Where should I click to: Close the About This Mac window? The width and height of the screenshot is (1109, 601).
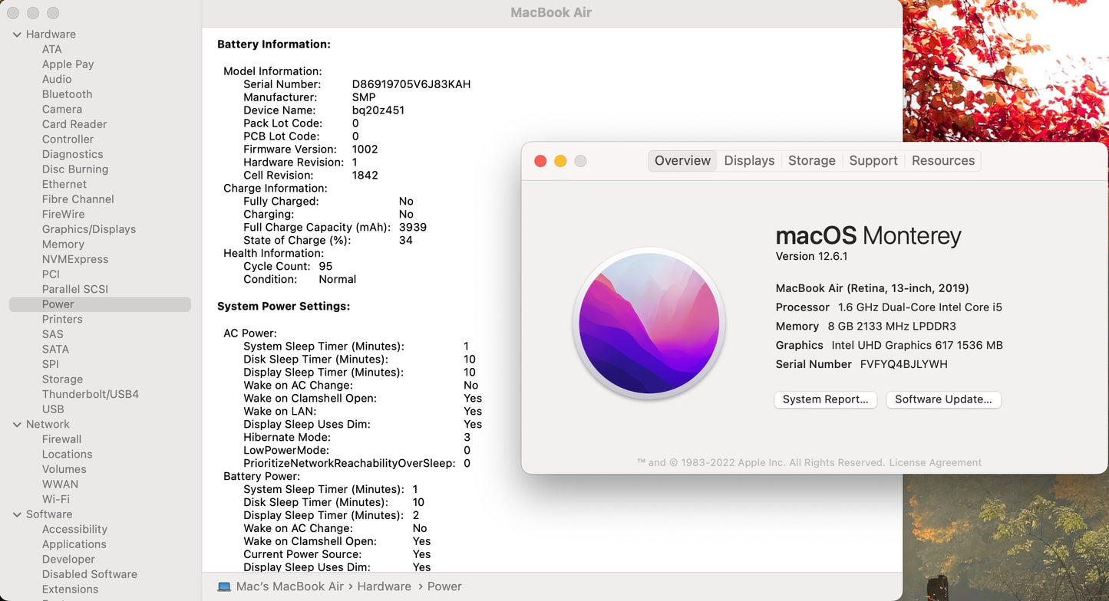[x=540, y=161]
